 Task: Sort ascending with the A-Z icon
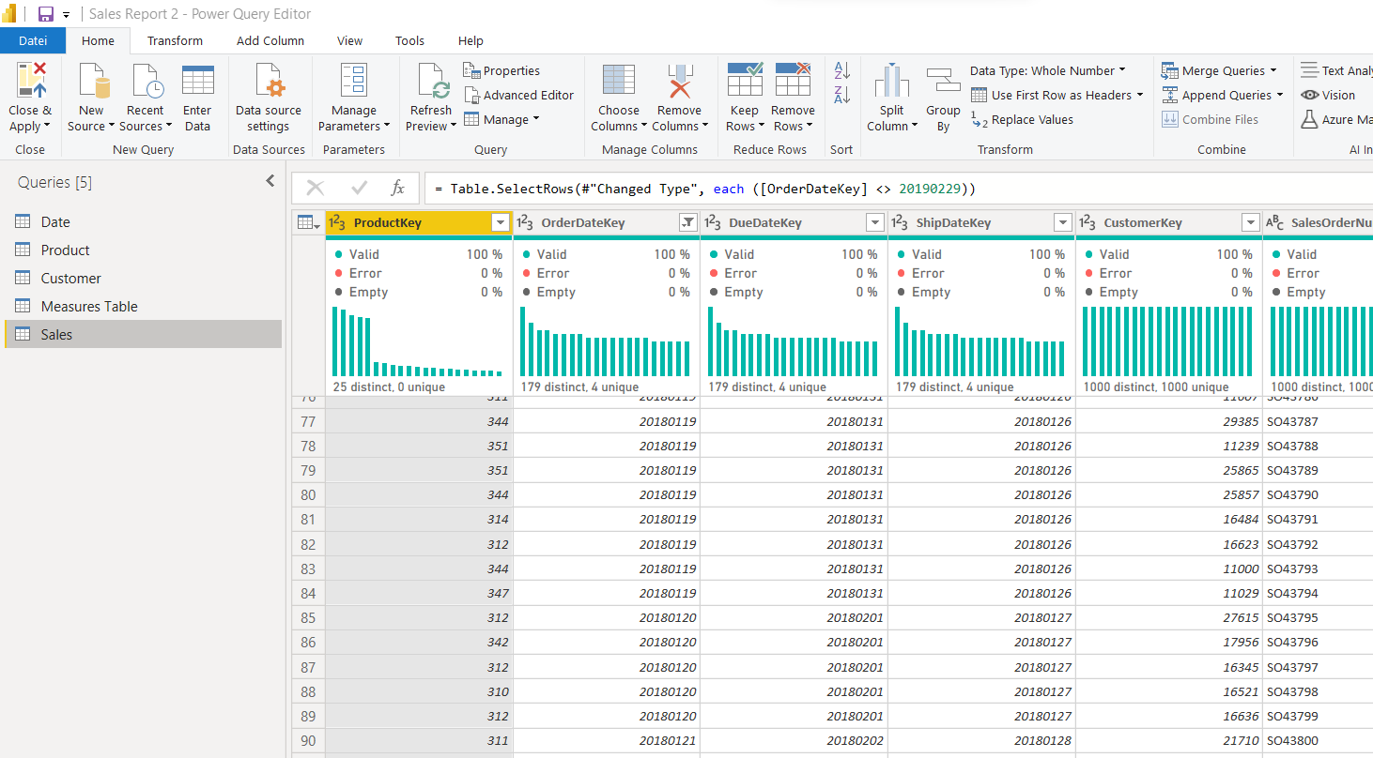[x=841, y=70]
